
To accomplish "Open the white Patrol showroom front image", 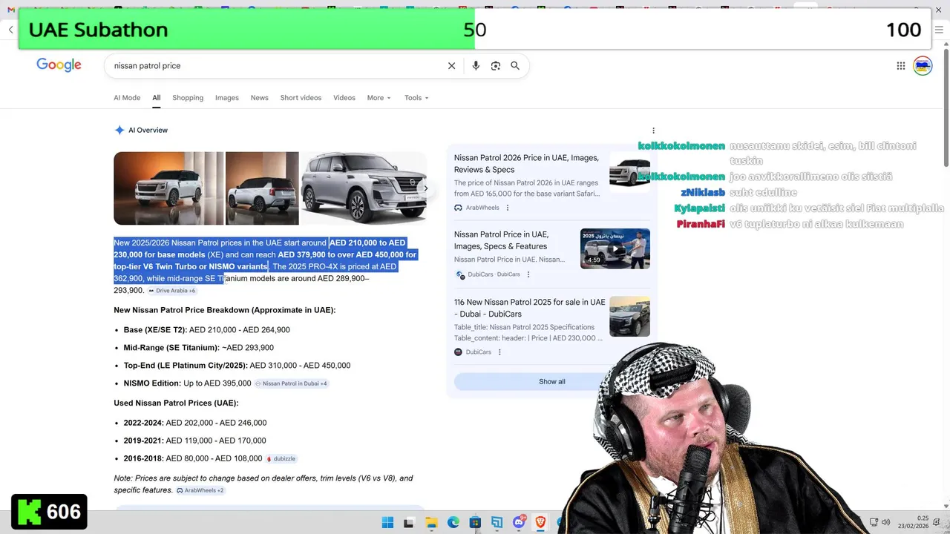I will [168, 188].
